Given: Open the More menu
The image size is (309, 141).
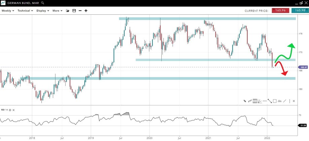Looking at the screenshot, I should point(57,11).
